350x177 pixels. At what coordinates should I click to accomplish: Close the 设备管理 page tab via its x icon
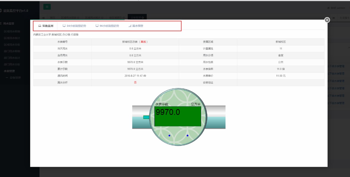coord(143,18)
